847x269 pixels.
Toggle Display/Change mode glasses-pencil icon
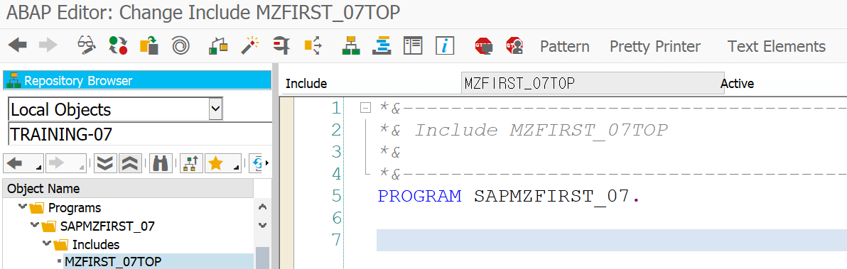click(87, 46)
